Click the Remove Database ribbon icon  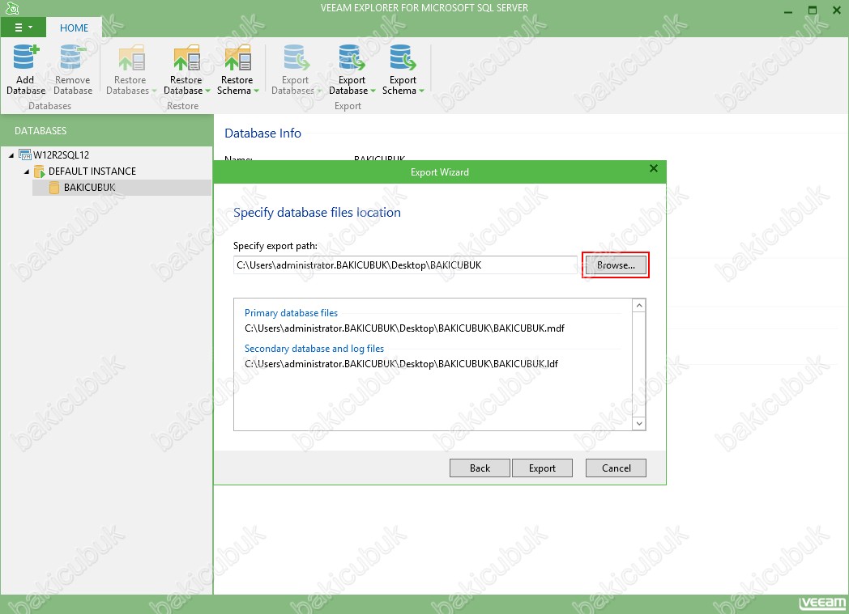(x=73, y=57)
